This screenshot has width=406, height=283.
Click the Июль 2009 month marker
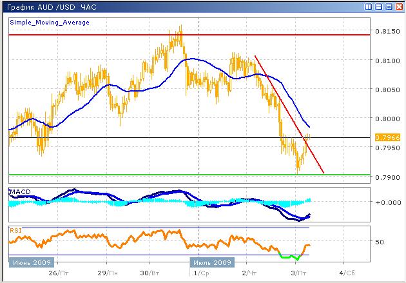tap(211, 263)
